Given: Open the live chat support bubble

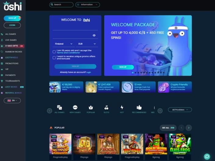Looking at the screenshot, I should point(207,156).
